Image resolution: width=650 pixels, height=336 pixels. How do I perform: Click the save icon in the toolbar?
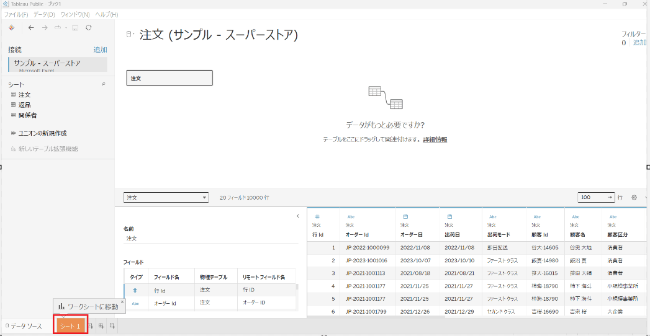[75, 27]
